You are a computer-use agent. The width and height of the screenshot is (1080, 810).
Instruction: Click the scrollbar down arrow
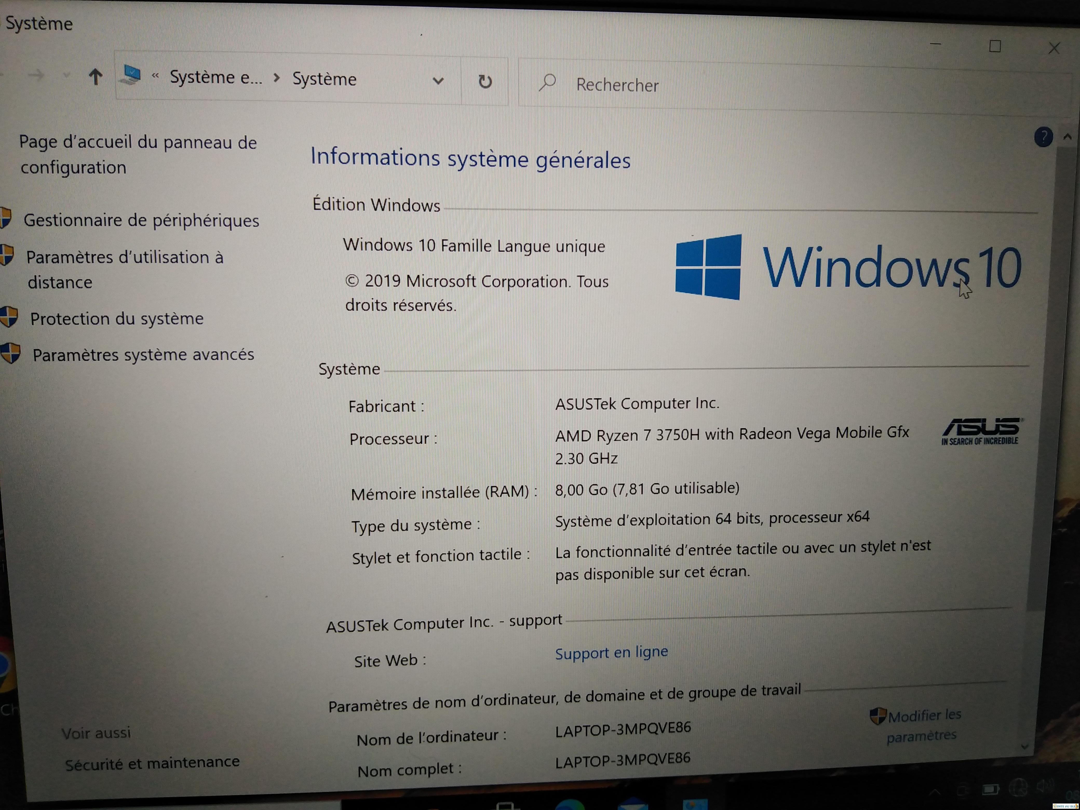click(1025, 747)
